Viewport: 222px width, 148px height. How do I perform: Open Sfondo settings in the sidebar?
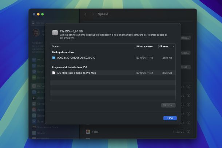pyautogui.click(x=39, y=133)
